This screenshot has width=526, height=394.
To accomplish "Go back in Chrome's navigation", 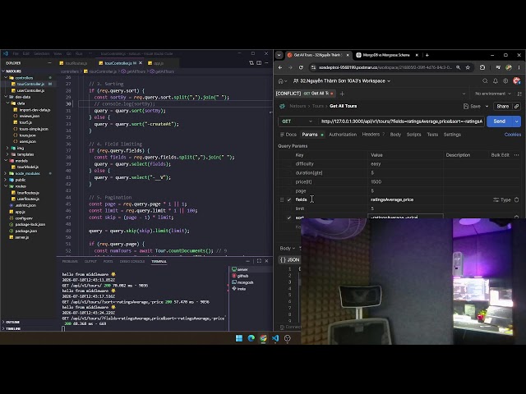I will tap(280, 67).
